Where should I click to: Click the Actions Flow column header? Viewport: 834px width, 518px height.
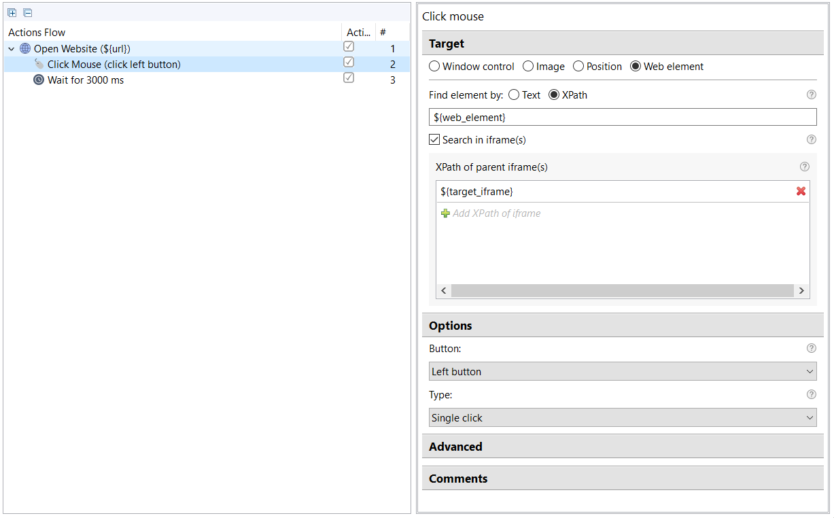point(172,32)
